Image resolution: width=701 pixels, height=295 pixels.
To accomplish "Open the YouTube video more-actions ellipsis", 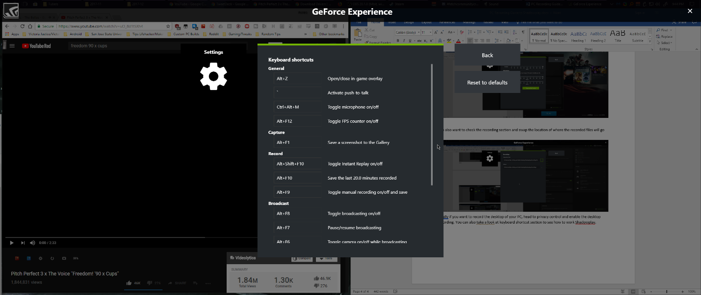I will (208, 283).
